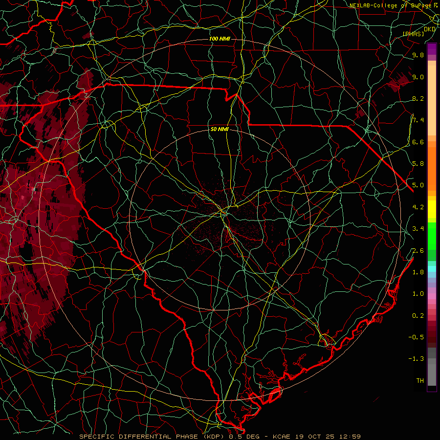Pick the pink segment of the color bar

pyautogui.click(x=432, y=296)
